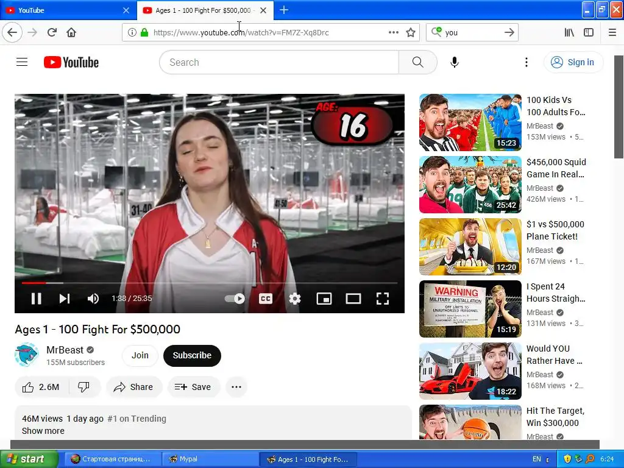Open the #1 on Trending link
This screenshot has height=468, width=624.
pos(137,419)
